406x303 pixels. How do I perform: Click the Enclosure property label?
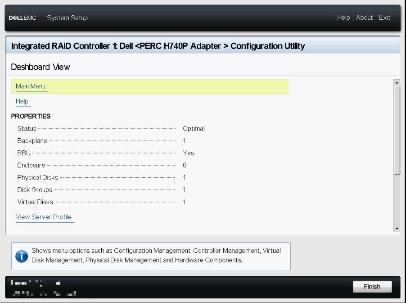click(31, 165)
